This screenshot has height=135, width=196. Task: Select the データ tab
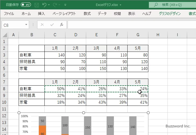(102, 13)
